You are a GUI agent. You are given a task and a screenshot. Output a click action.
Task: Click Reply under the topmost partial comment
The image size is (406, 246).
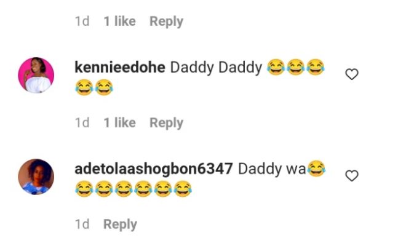click(x=166, y=22)
